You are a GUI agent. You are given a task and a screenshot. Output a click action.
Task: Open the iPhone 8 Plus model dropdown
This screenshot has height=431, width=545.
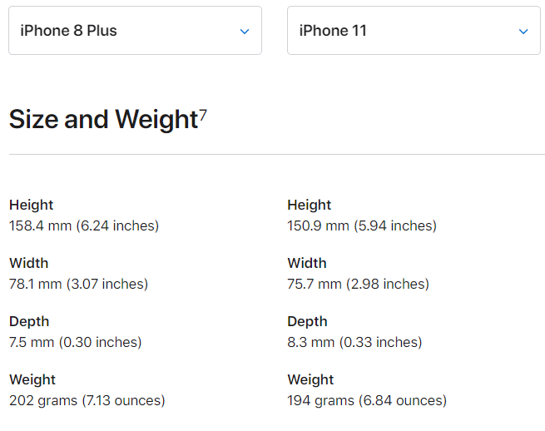[x=135, y=30]
